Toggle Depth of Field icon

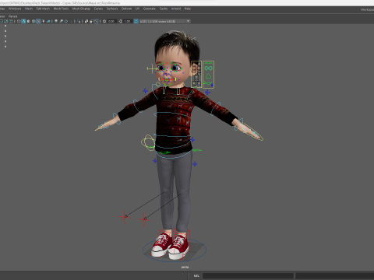click(x=72, y=21)
